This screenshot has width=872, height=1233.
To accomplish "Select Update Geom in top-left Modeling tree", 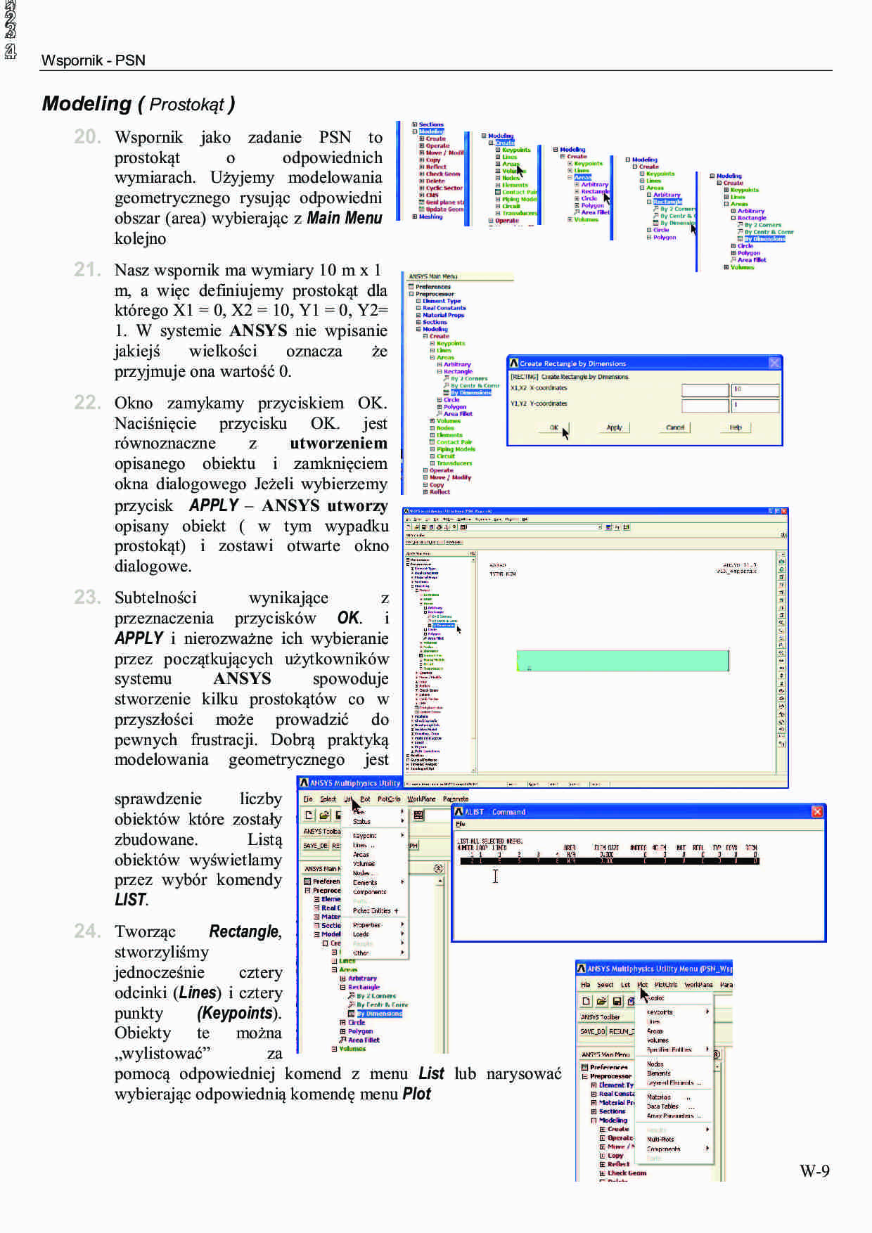I will click(445, 209).
